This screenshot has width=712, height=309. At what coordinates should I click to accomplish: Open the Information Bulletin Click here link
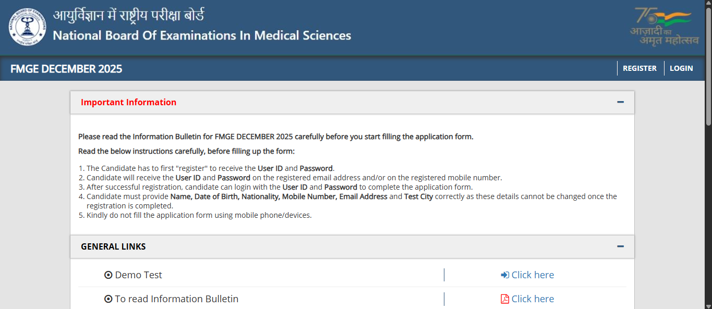point(533,299)
